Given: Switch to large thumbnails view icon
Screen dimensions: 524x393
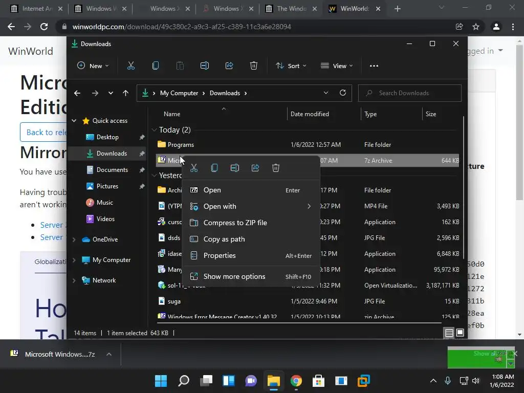Looking at the screenshot, I should [460, 333].
